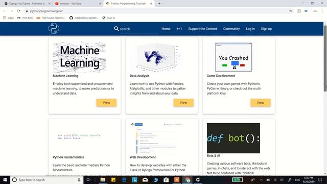This screenshot has width=327, height=184.
Task: Open Task View from the taskbar
Action: tap(88, 179)
